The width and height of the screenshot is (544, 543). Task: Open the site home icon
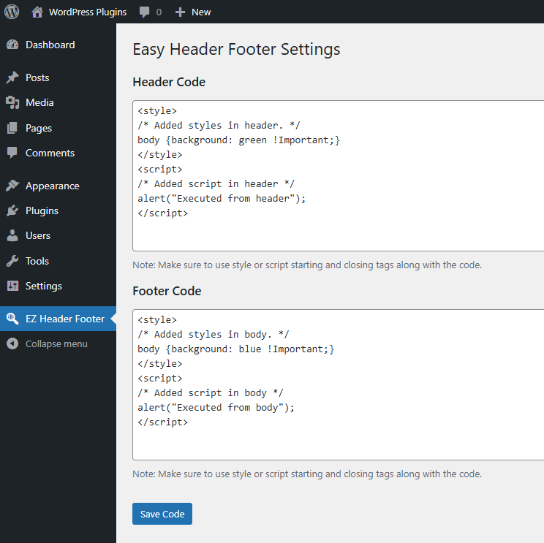pos(37,12)
